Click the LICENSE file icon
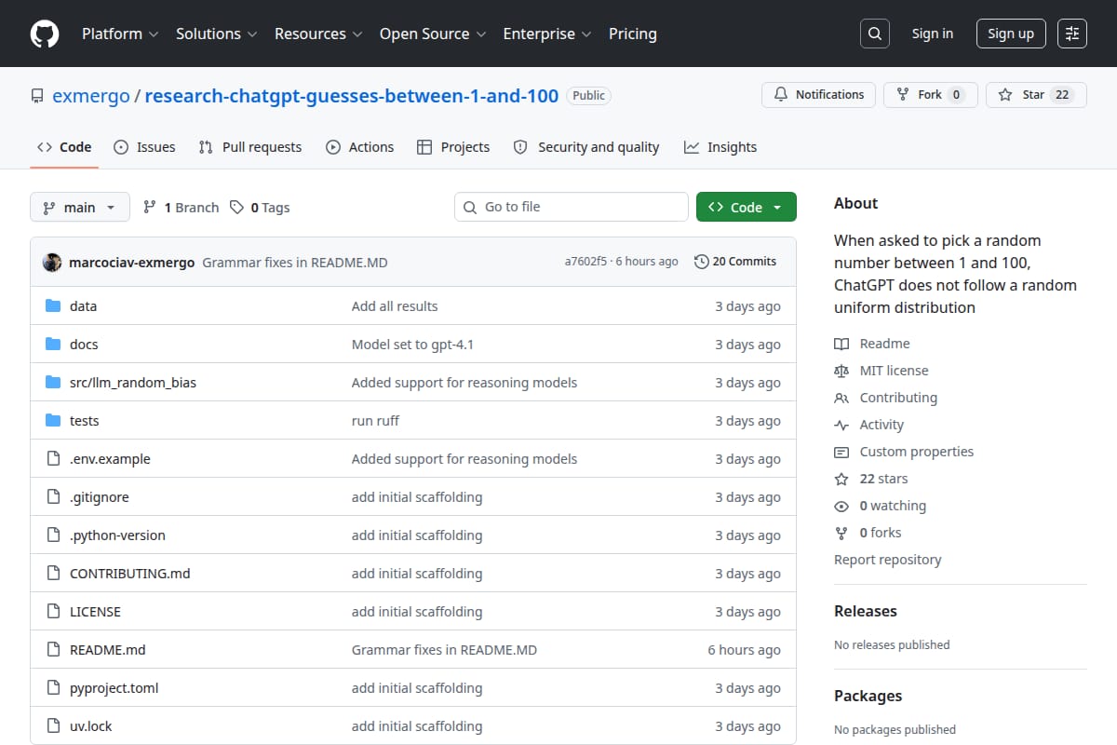The width and height of the screenshot is (1117, 745). point(53,612)
